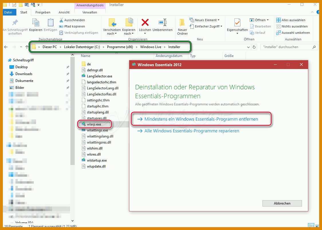
Task: Select LangSelector.exe file
Action: pos(99,76)
